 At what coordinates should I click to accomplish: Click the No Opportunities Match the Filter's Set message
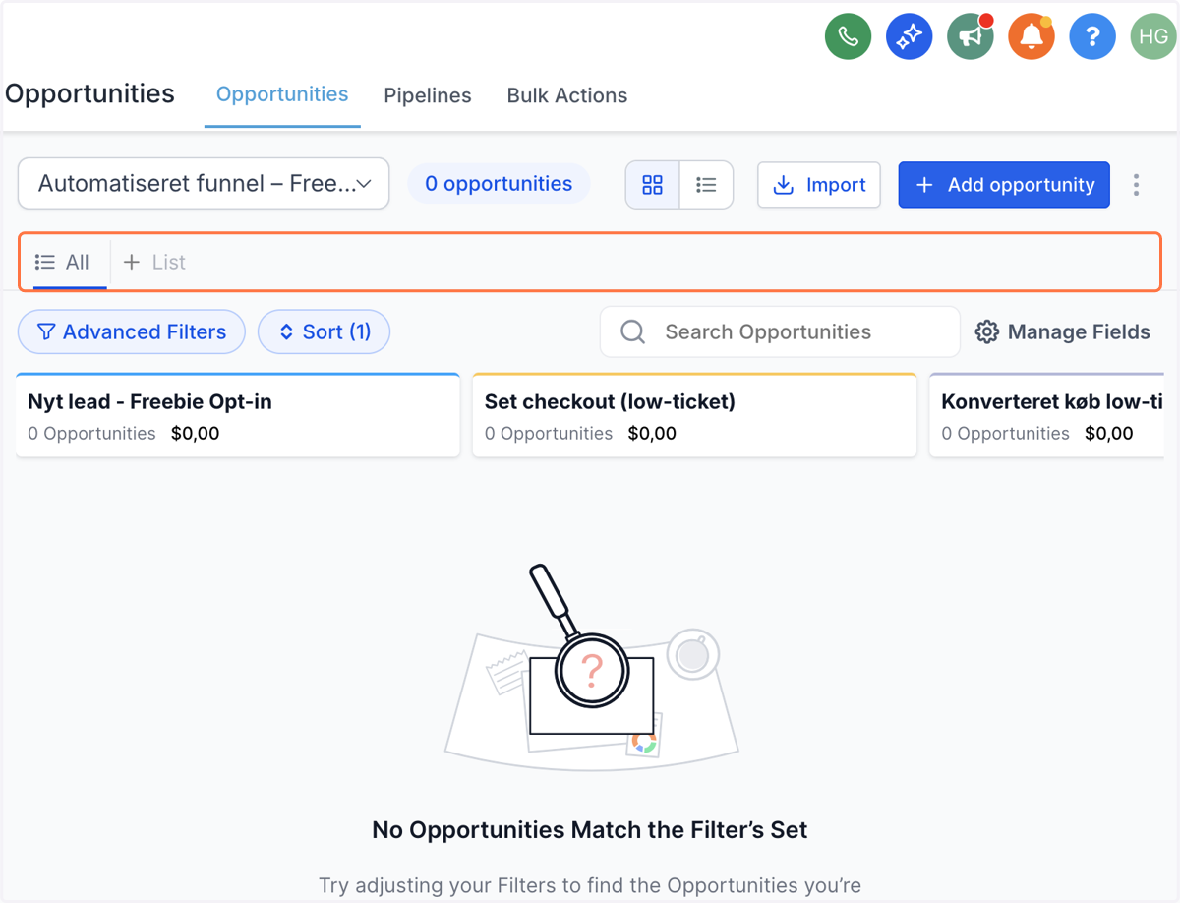(590, 830)
